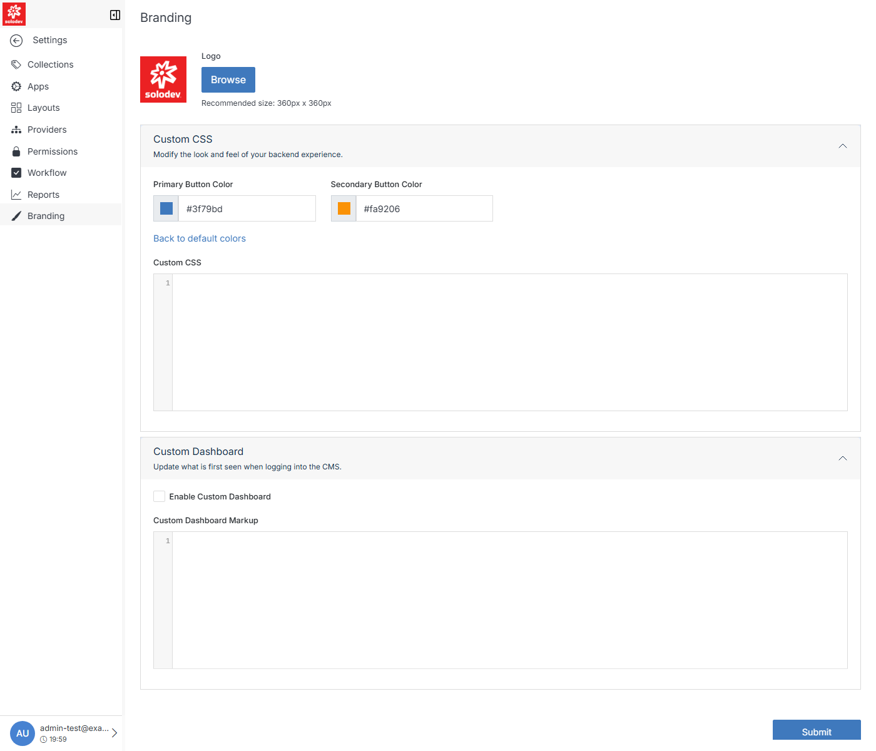Image resolution: width=876 pixels, height=751 pixels.
Task: Click the back arrow next to Settings
Action: pos(17,41)
